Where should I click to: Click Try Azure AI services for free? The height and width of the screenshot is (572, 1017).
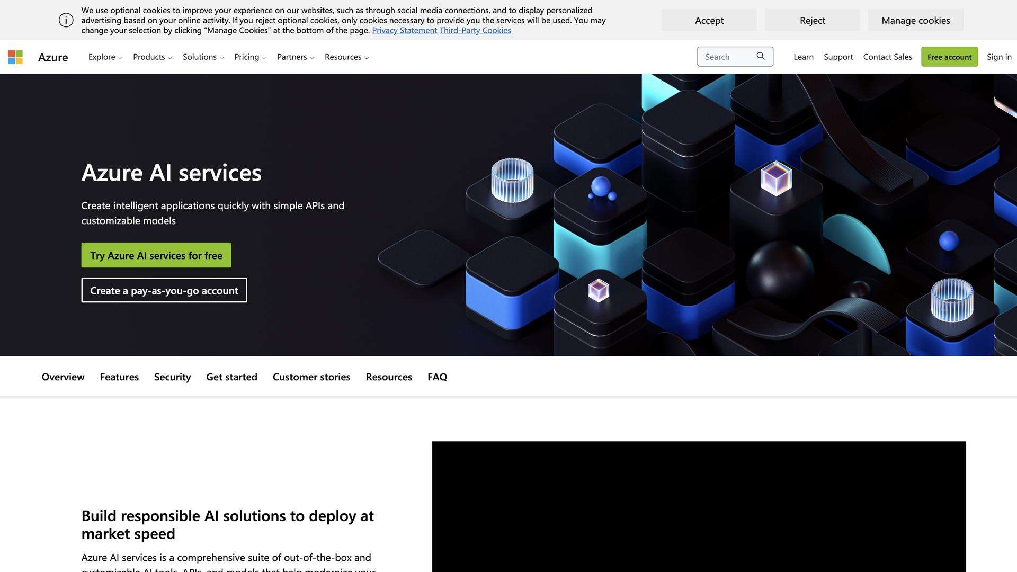point(156,255)
